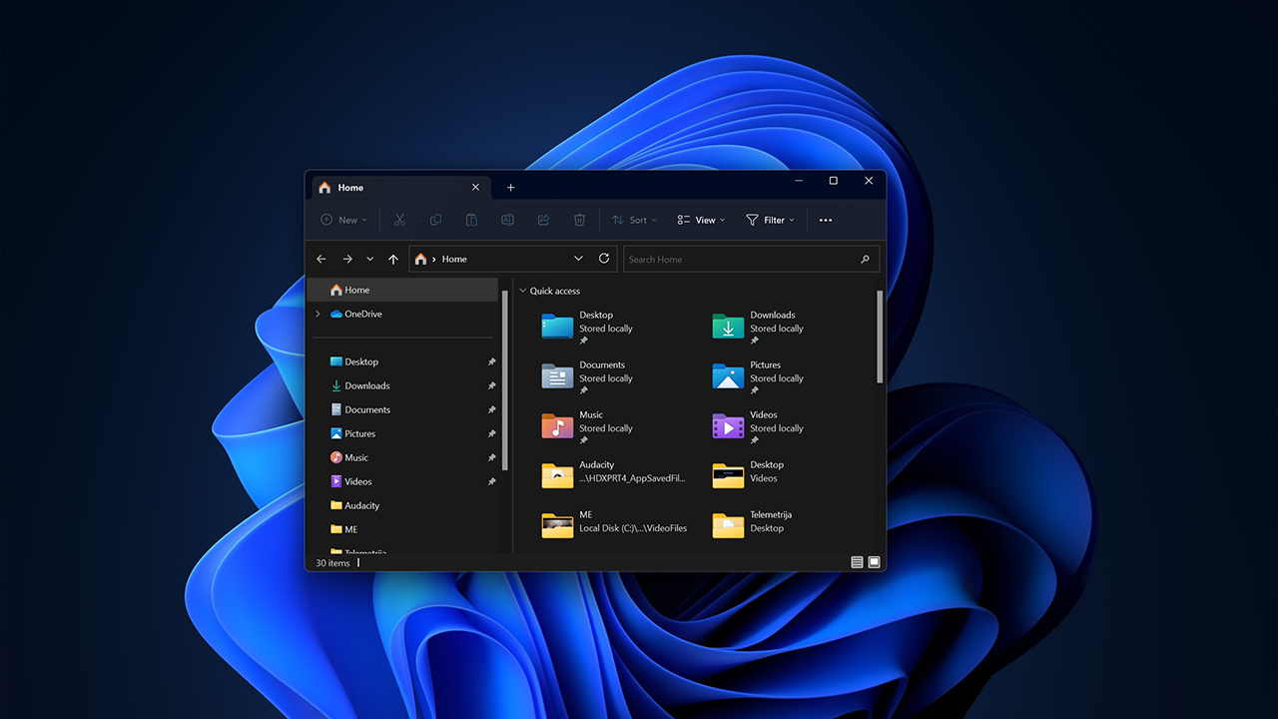This screenshot has height=719, width=1278.
Task: Click Home breadcrumb in the address bar
Action: 454,259
